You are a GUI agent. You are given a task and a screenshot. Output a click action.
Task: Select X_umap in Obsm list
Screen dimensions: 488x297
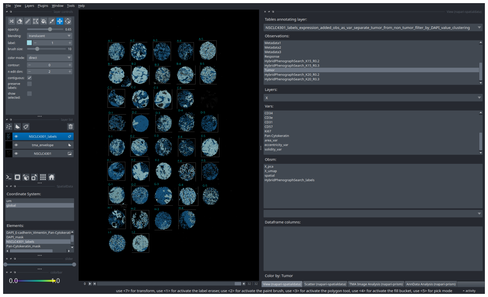tap(373, 171)
